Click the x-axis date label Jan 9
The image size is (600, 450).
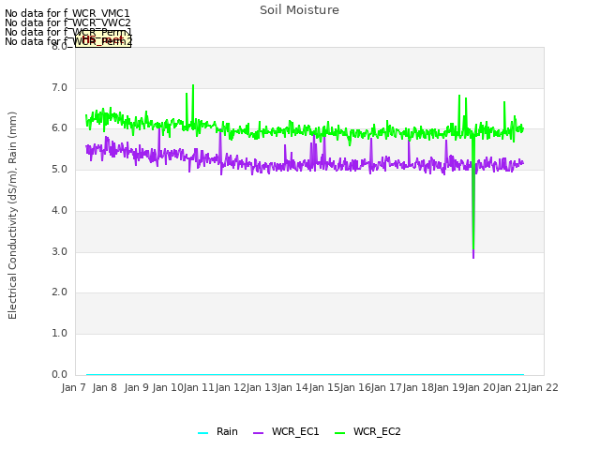pyautogui.click(x=136, y=387)
